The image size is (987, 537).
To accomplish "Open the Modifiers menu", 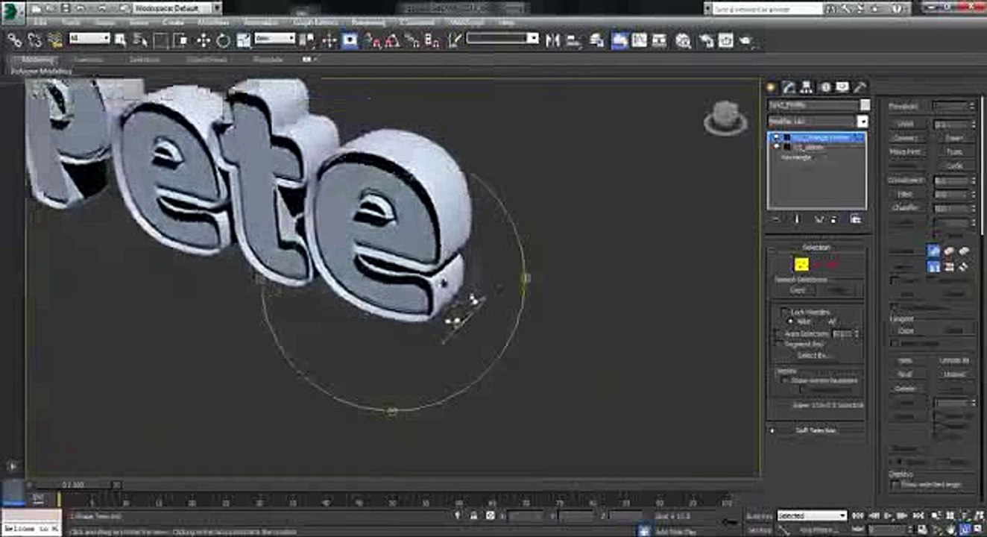I will [x=212, y=22].
